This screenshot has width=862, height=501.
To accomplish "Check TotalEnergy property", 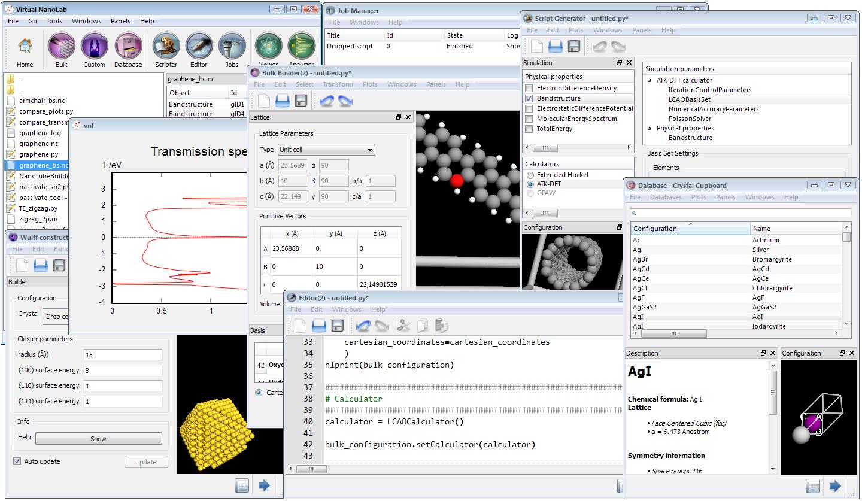I will 529,129.
